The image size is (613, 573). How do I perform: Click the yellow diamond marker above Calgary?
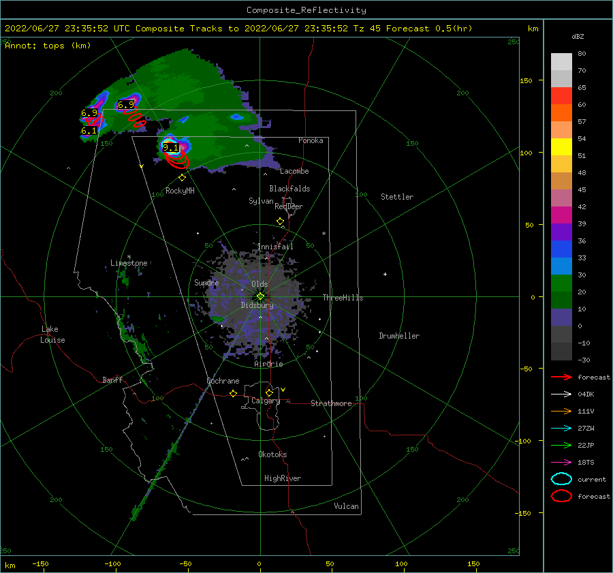[x=269, y=392]
